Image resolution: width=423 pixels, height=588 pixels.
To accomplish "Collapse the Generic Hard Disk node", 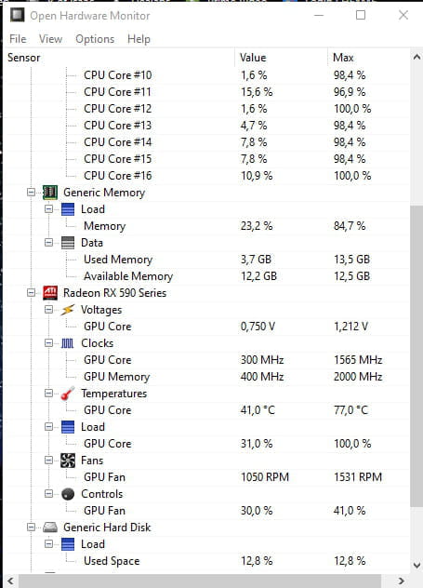I will tap(32, 528).
